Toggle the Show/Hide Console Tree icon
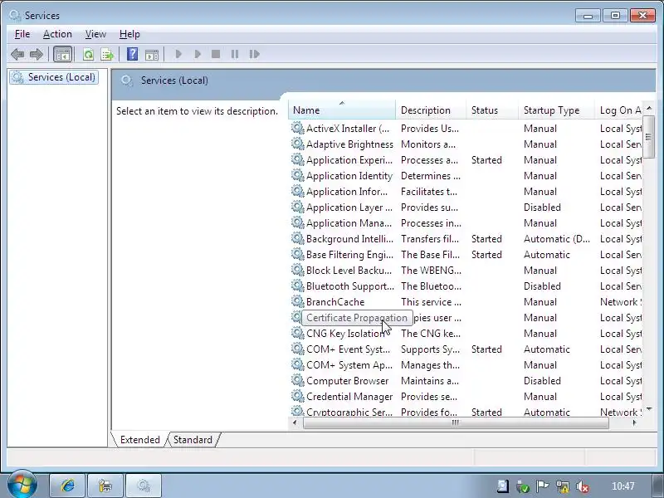The height and width of the screenshot is (498, 664). [63, 54]
